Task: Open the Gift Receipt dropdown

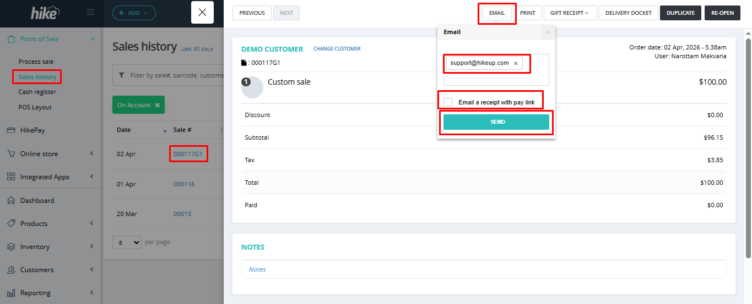Action: pyautogui.click(x=570, y=13)
